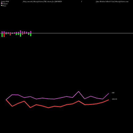This screenshot has width=133, height=133.
Task: Click the Volume legend color swatch
Action: pyautogui.click(x=2, y=3)
